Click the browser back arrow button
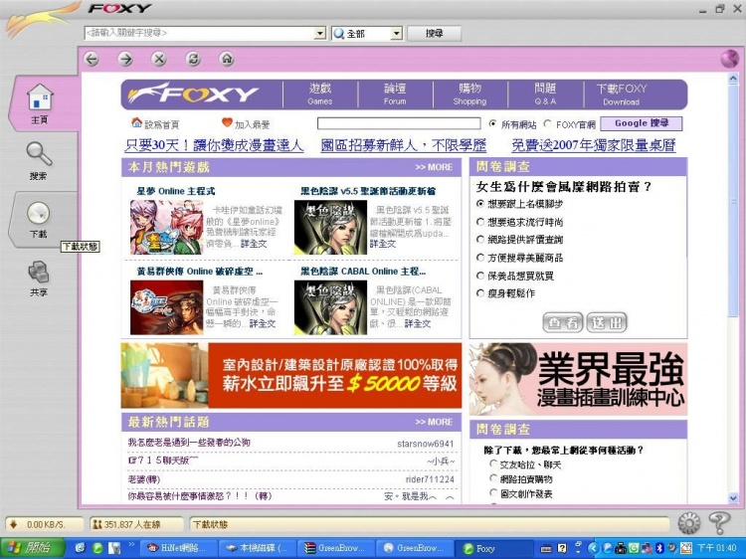This screenshot has height=559, width=746. (x=93, y=60)
